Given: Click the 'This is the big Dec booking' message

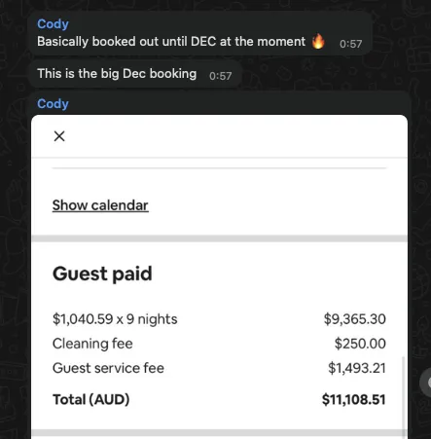Looking at the screenshot, I should point(117,74).
